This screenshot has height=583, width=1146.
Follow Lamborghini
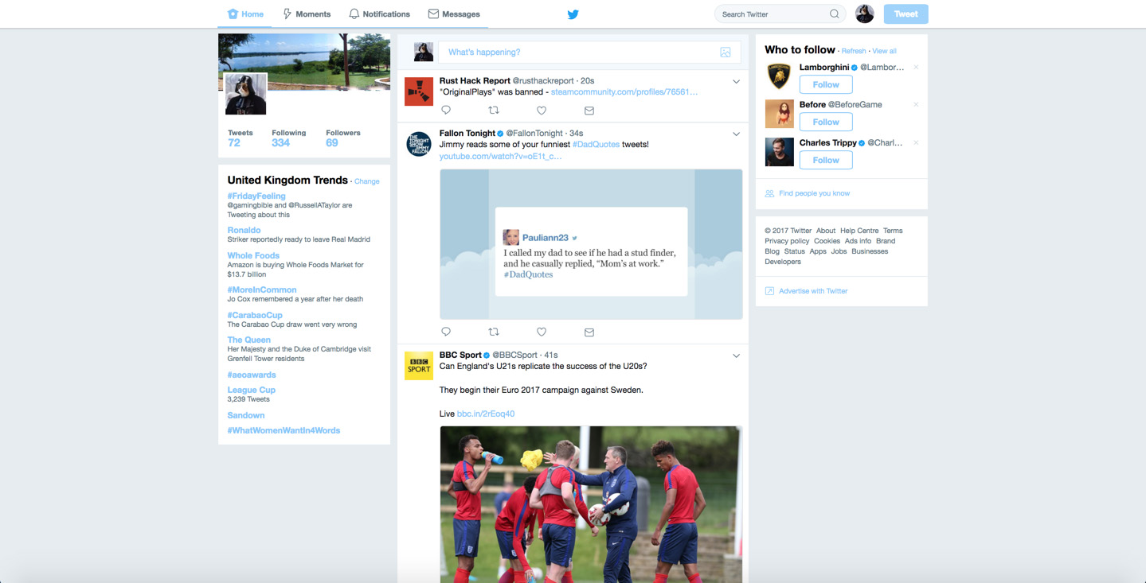pyautogui.click(x=826, y=84)
